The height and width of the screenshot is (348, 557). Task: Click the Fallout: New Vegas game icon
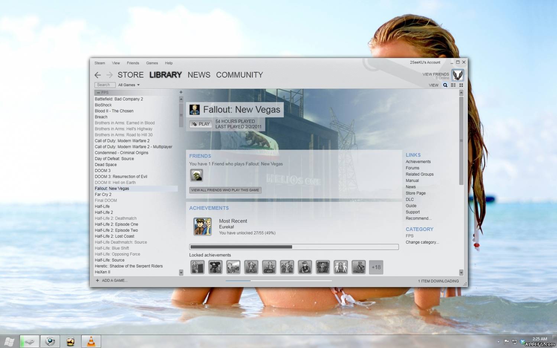tap(194, 110)
